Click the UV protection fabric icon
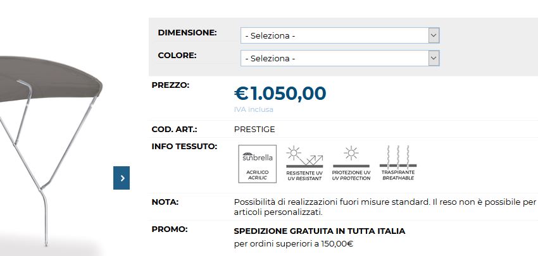Image resolution: width=538 pixels, height=256 pixels. [351, 164]
